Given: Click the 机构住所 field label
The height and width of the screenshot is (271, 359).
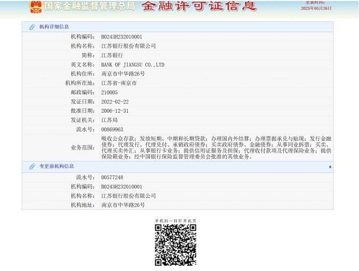Looking at the screenshot, I should (x=82, y=74).
